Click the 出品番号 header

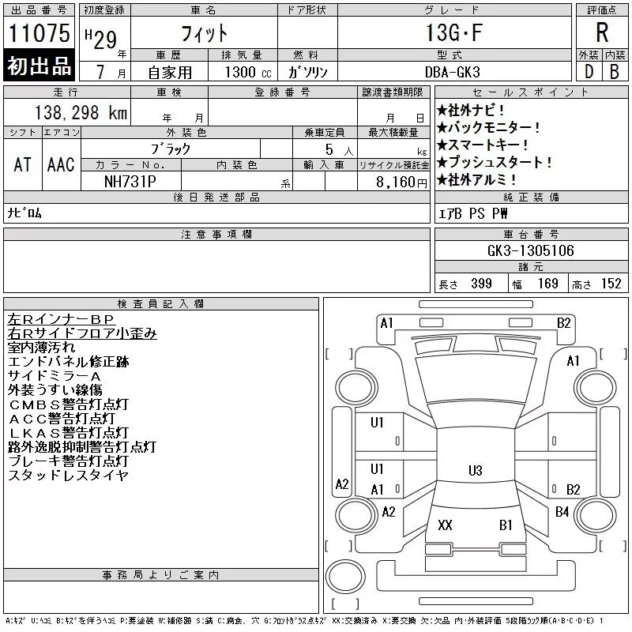(x=39, y=10)
